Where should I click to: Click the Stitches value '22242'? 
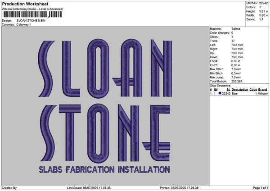point(263,3)
